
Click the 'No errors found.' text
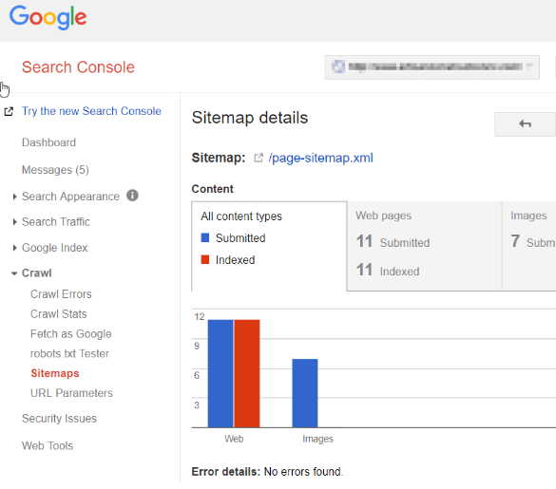coord(303,472)
